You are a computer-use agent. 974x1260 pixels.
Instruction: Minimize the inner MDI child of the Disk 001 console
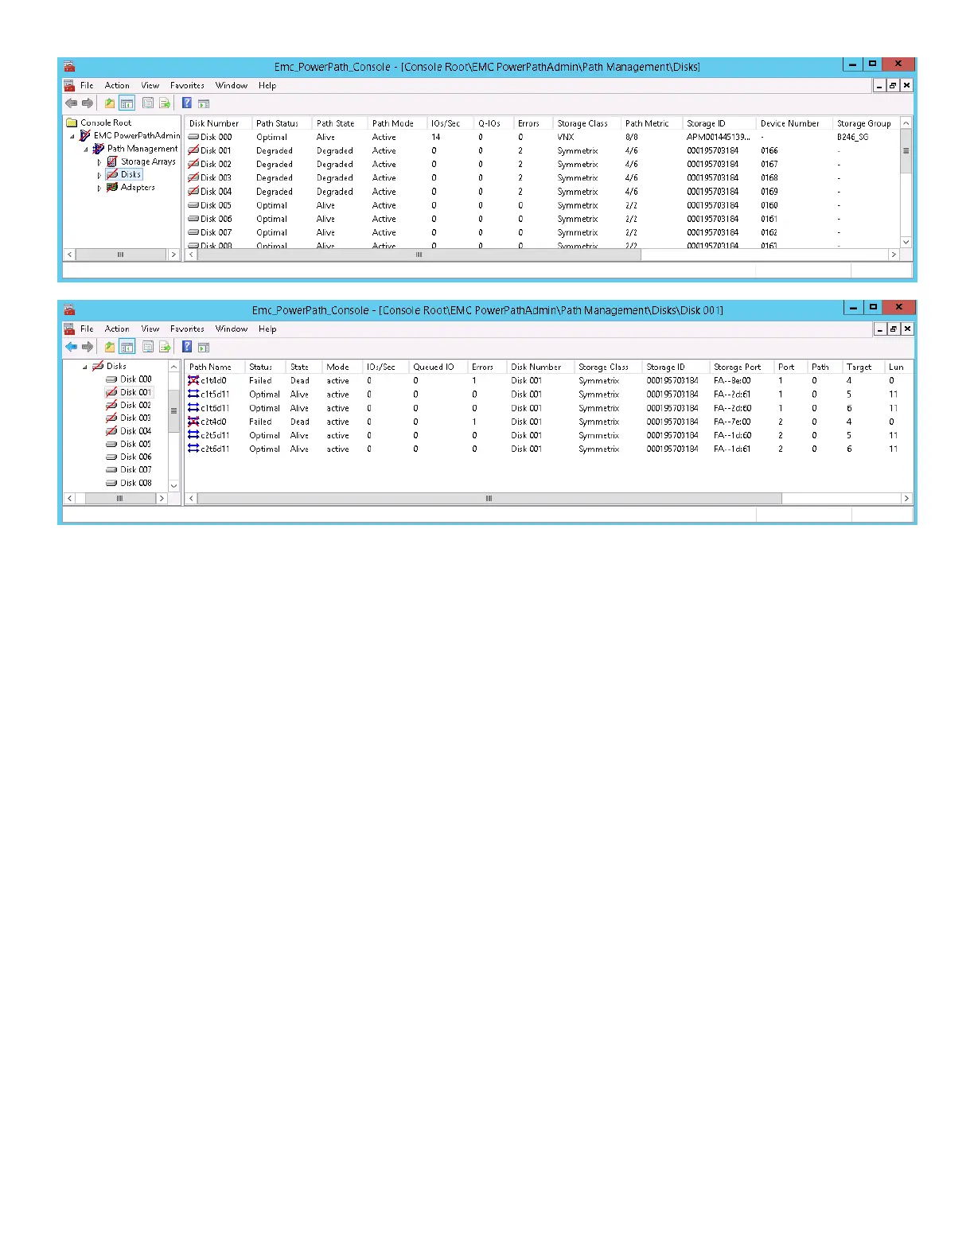click(x=879, y=329)
